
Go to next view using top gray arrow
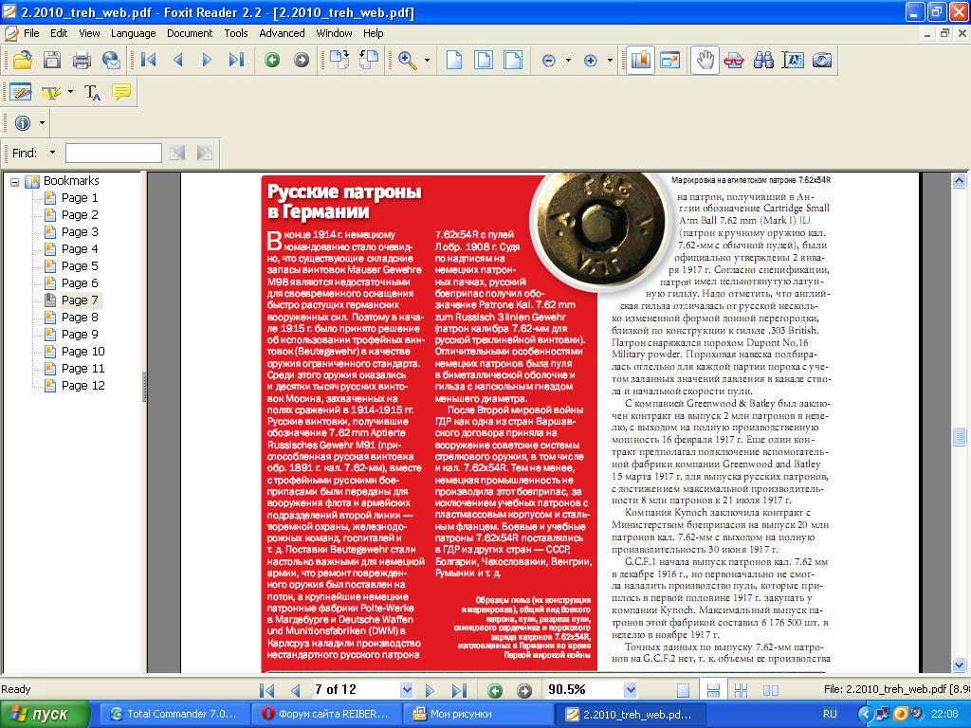302,60
